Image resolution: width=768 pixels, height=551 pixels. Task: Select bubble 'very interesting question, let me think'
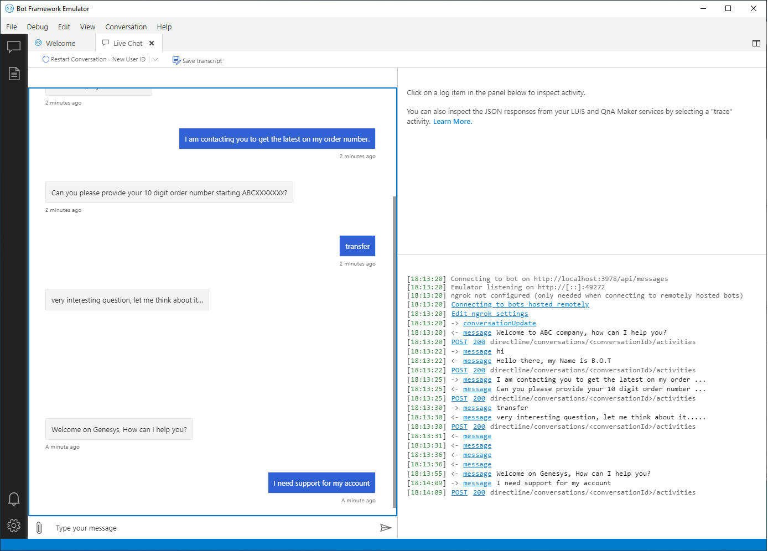[x=127, y=300]
